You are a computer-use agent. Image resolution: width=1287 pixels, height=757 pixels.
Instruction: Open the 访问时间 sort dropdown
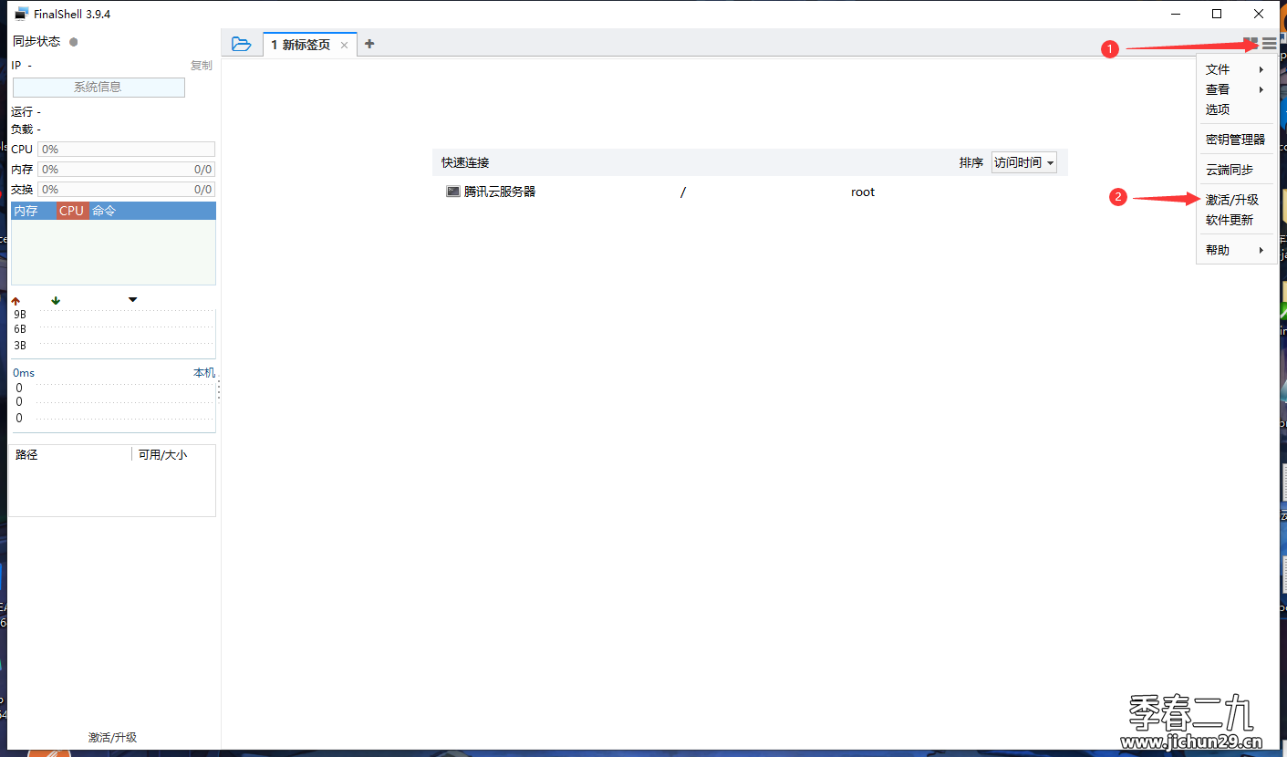(x=1023, y=162)
